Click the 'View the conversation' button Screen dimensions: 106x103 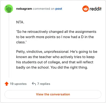[x=53, y=94]
